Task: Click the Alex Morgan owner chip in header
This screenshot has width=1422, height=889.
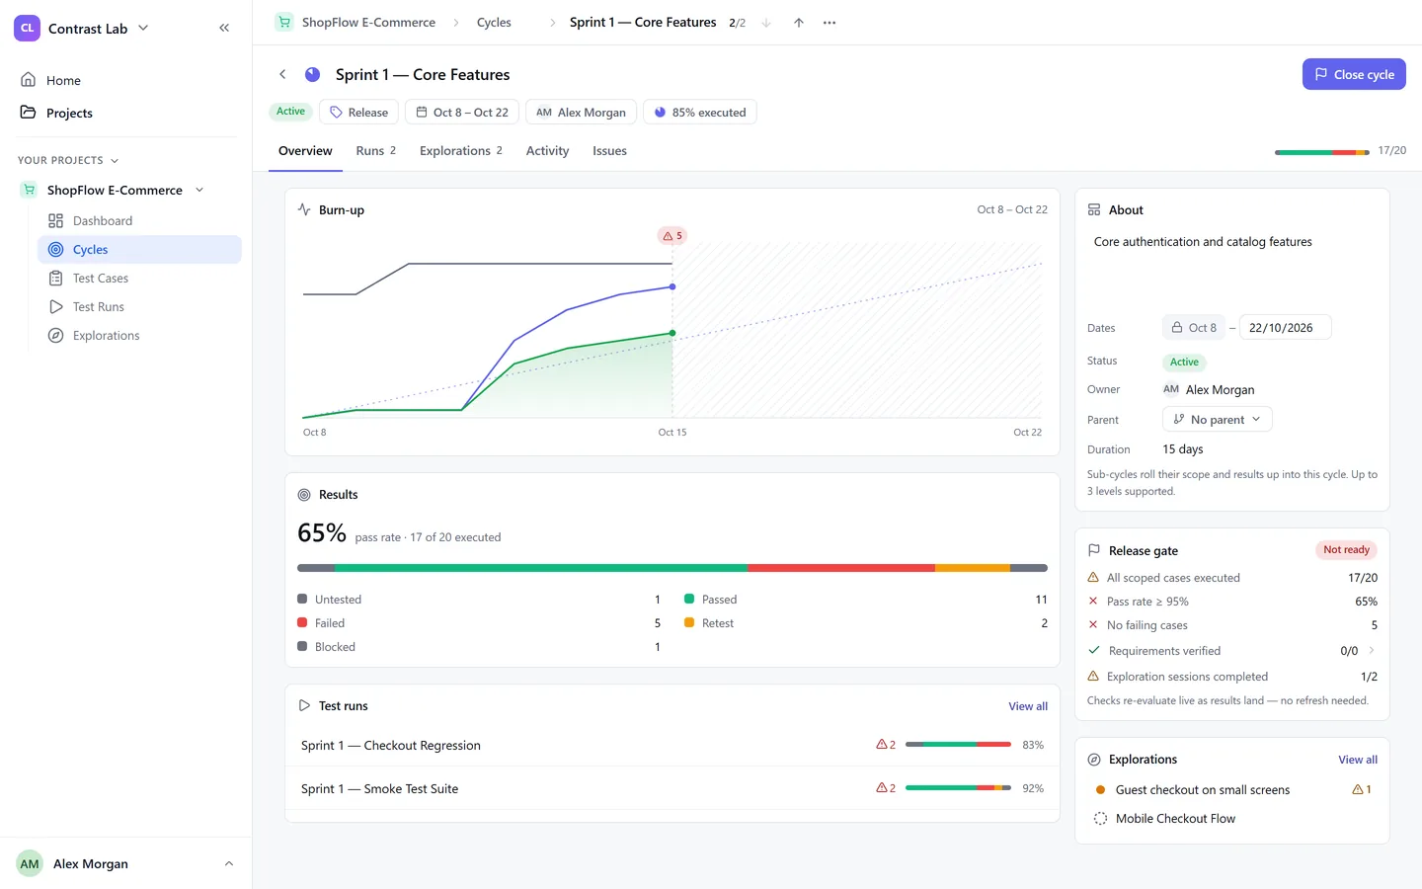Action: click(581, 113)
